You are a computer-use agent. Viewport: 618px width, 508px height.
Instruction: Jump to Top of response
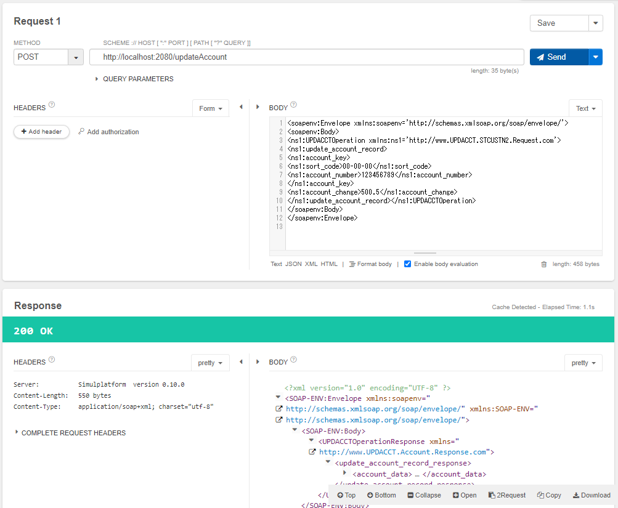coord(346,495)
